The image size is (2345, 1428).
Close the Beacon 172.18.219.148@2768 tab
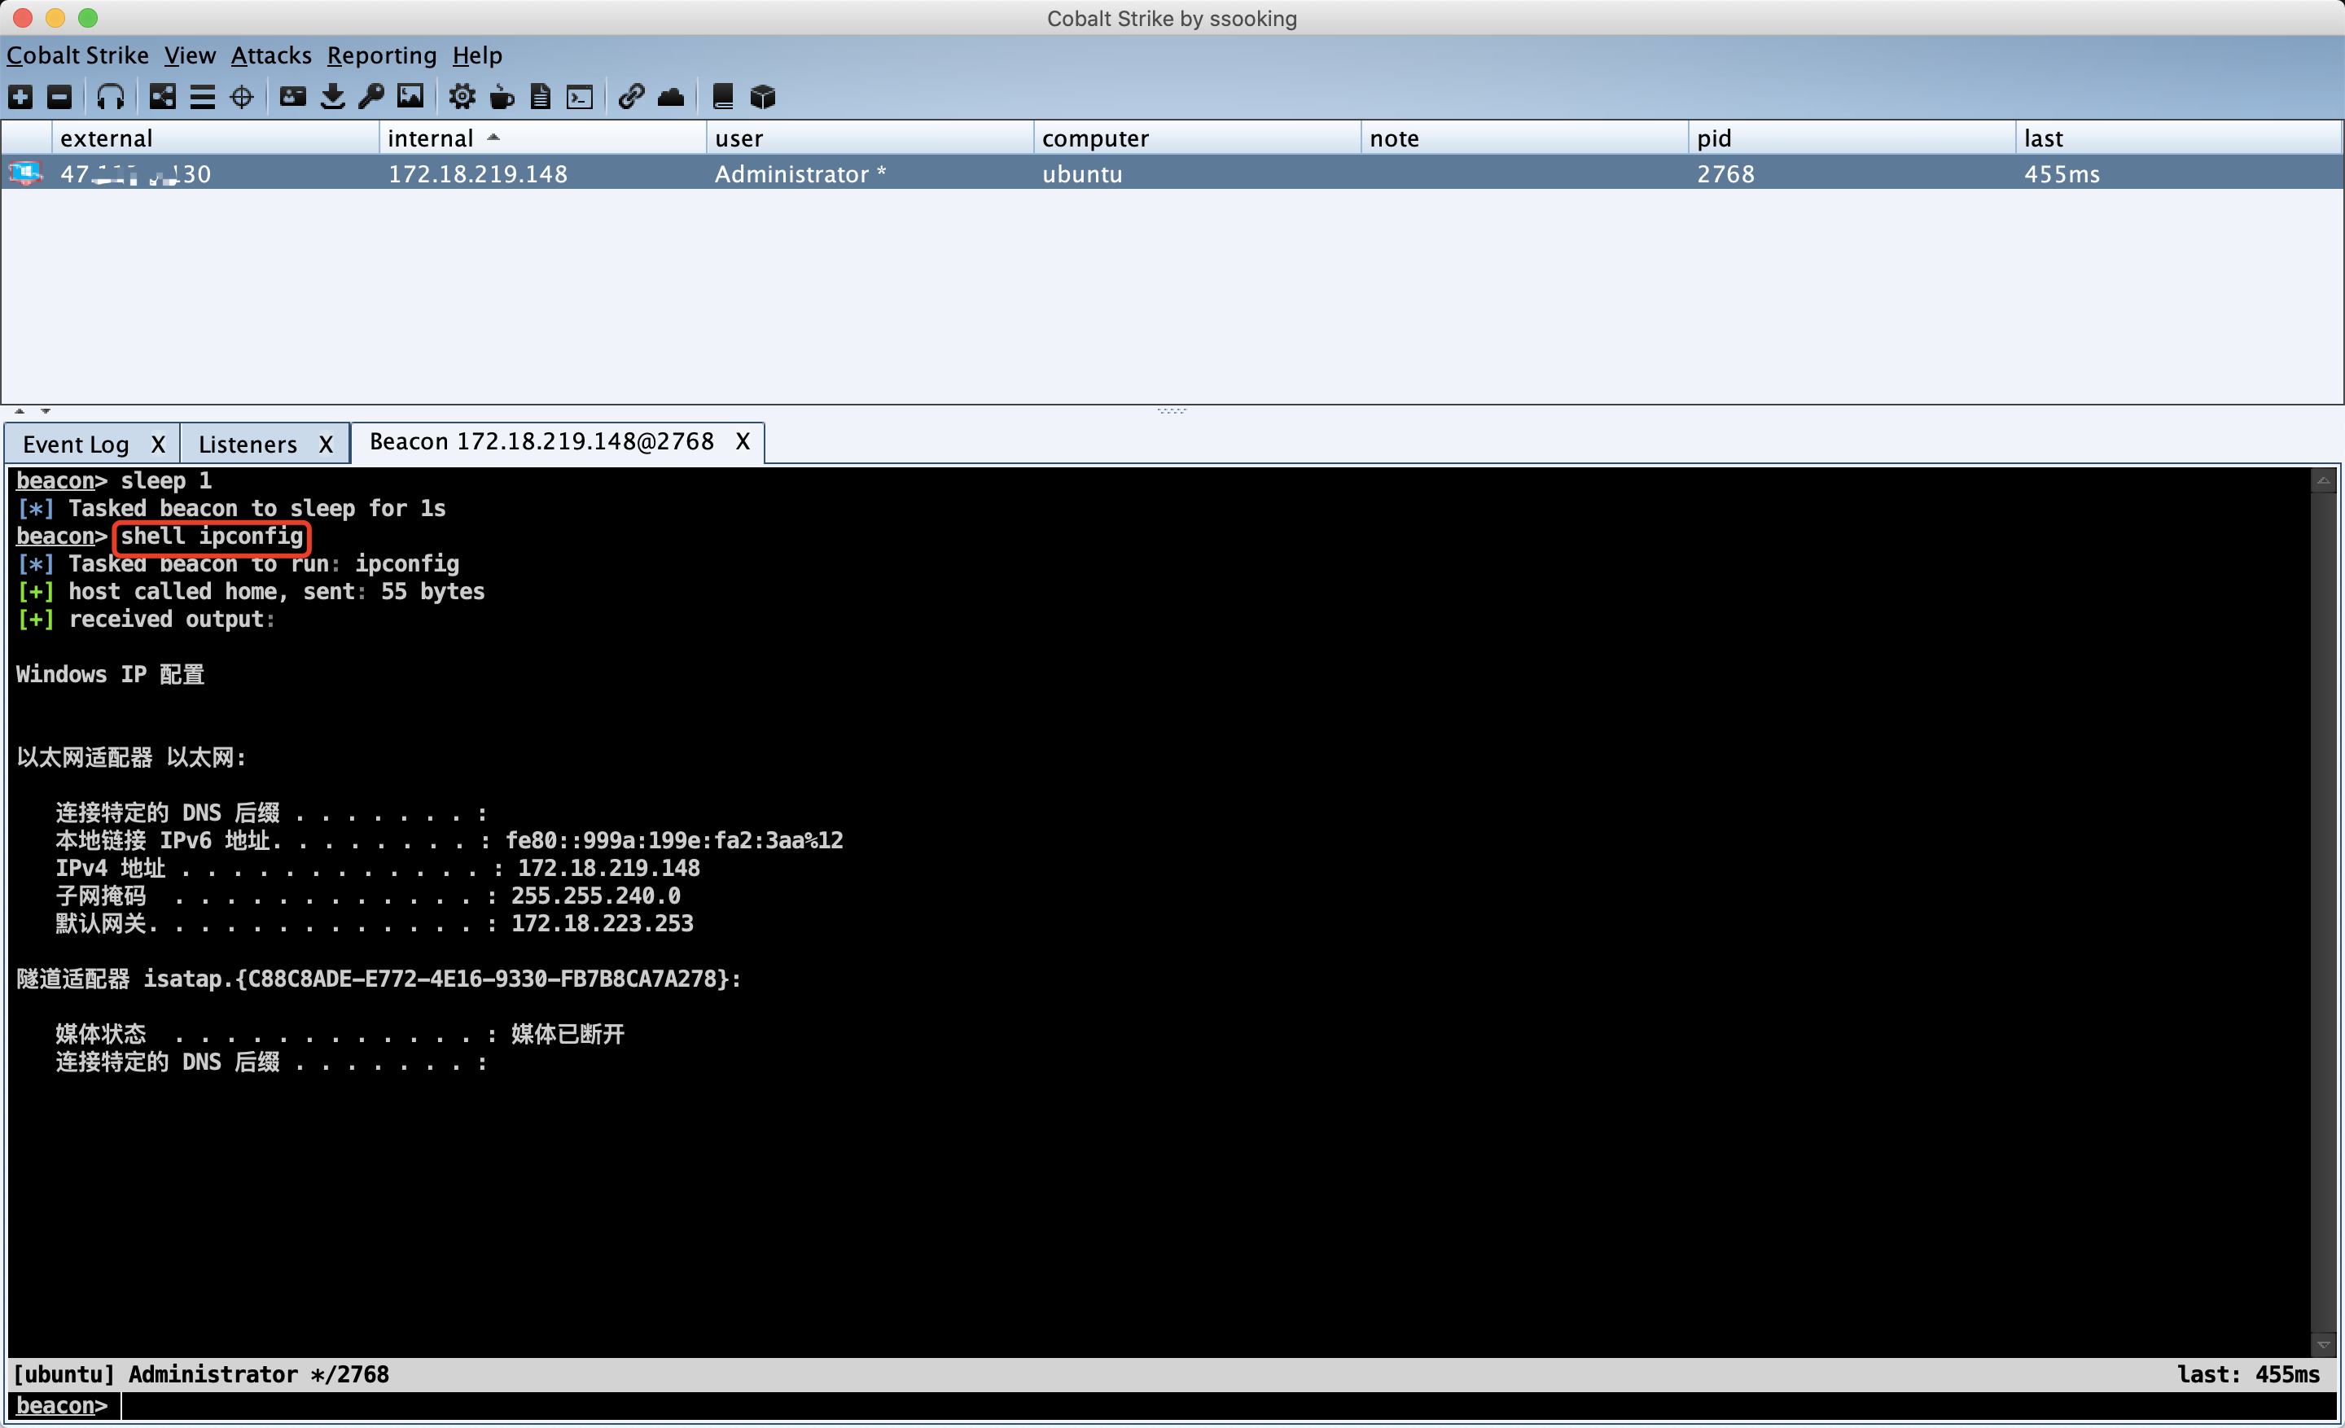click(743, 441)
